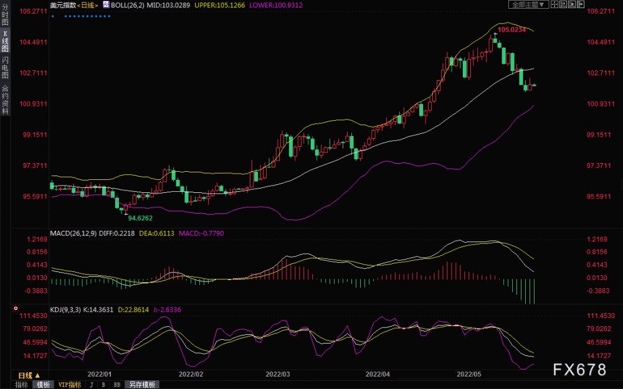Jump to chart start icon
The width and height of the screenshot is (623, 389).
[563, 4]
